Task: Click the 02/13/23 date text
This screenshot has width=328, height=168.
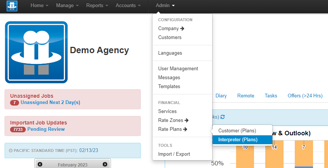Action: tap(89, 150)
